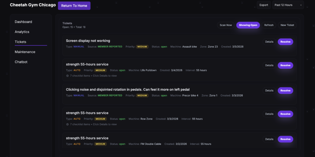Open Details for the Life Pulldown service ticket

269,65
